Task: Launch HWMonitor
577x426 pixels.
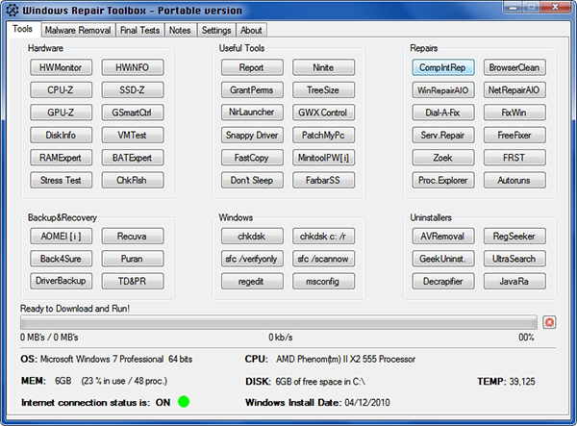Action: point(61,67)
